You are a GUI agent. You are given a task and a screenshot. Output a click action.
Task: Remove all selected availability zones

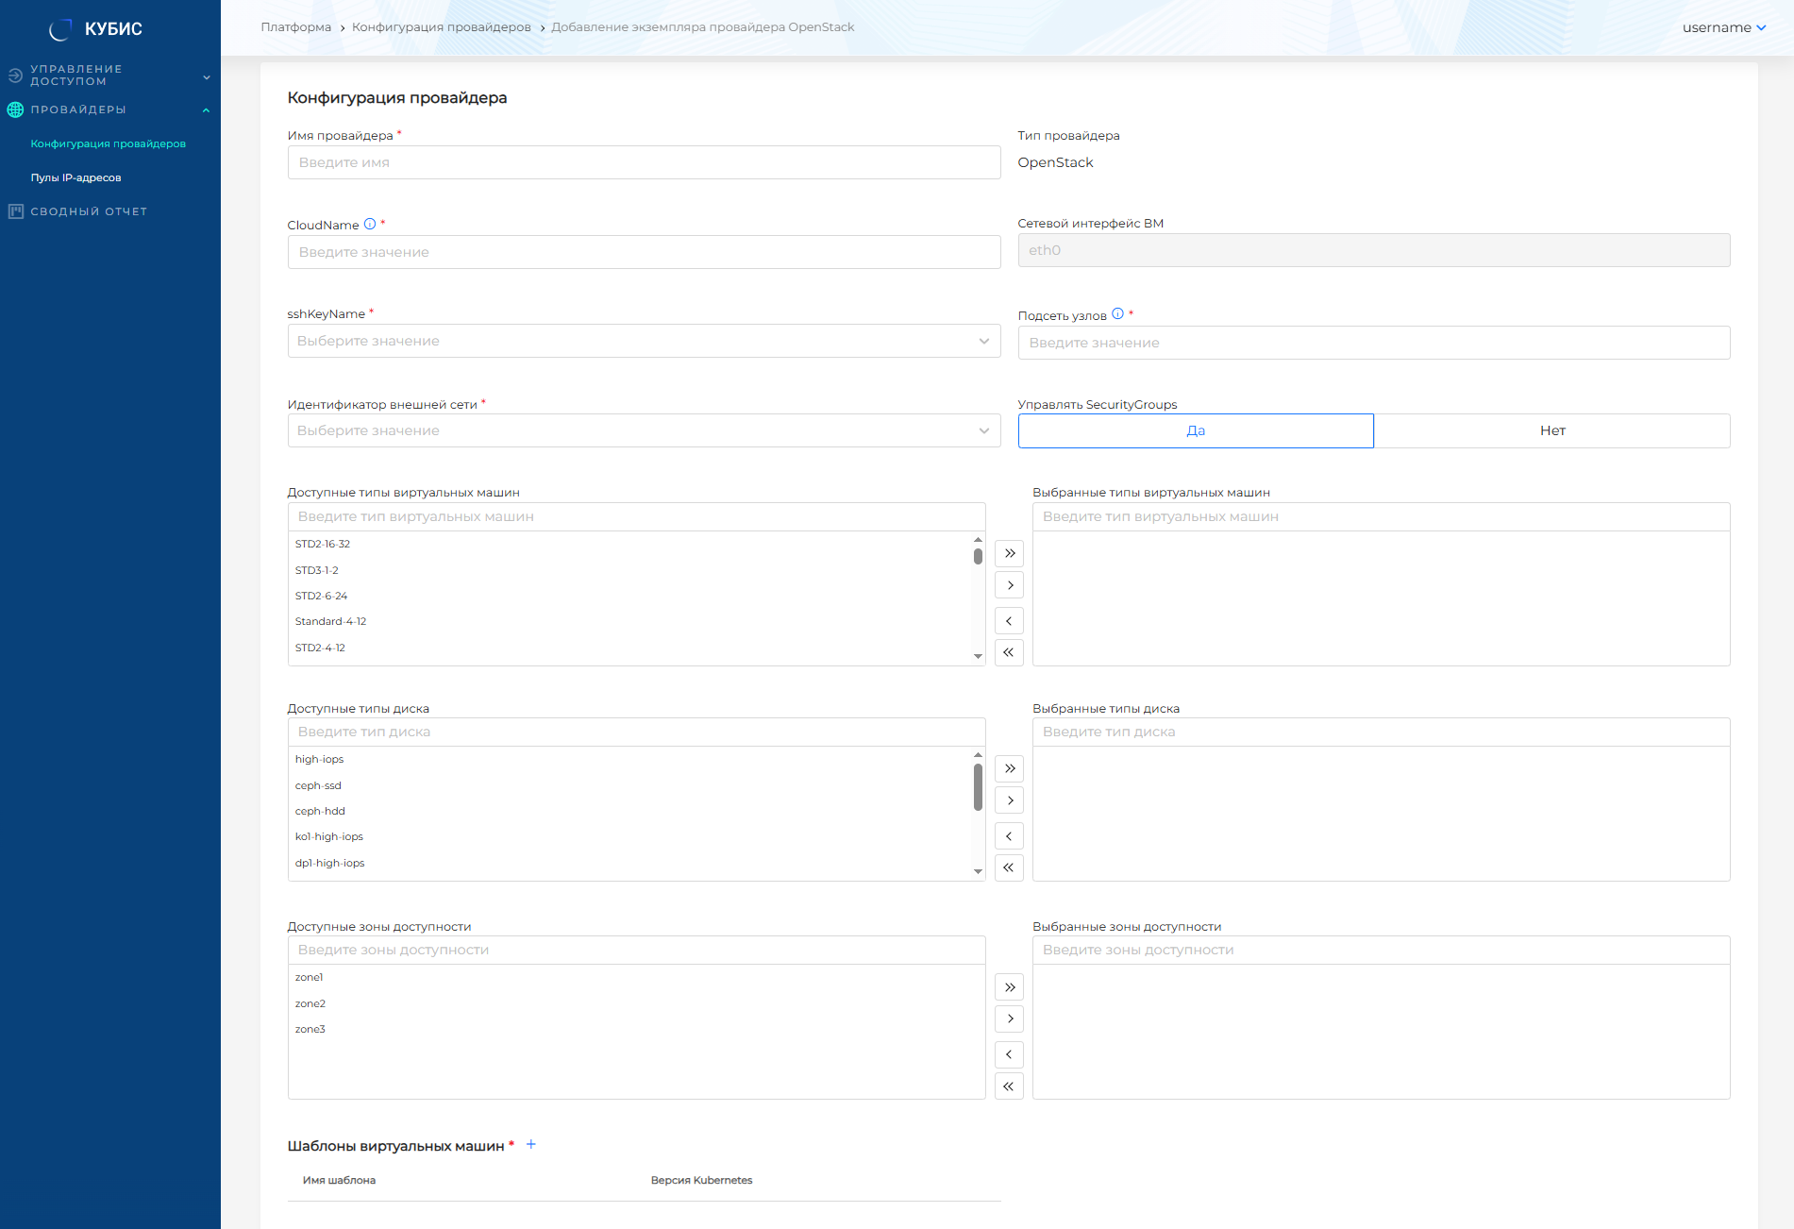[1009, 1086]
